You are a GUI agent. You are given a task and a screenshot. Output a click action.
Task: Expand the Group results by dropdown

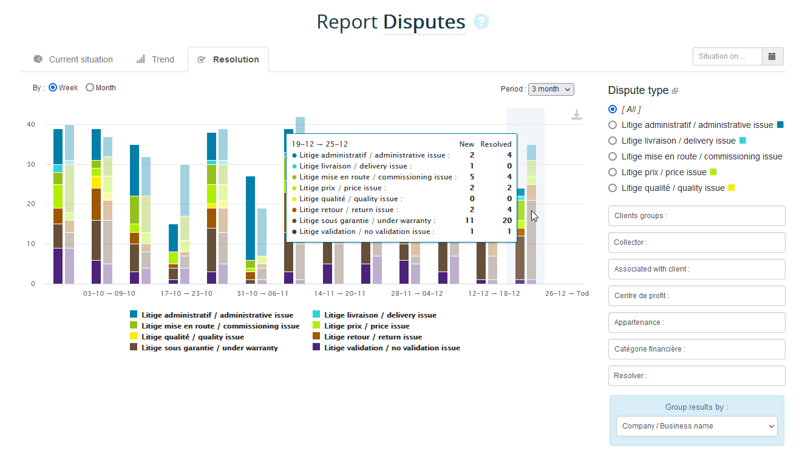696,426
